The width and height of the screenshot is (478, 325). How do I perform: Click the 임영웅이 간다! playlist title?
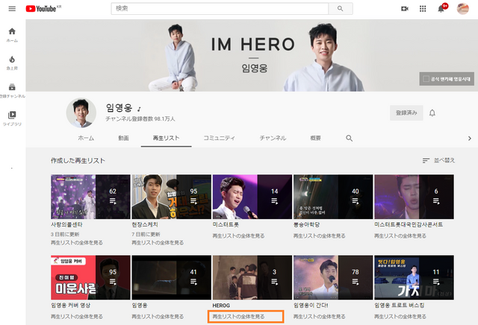311,305
